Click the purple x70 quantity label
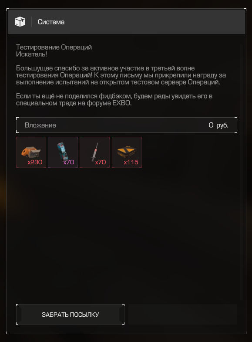252x342 pixels. (69, 162)
